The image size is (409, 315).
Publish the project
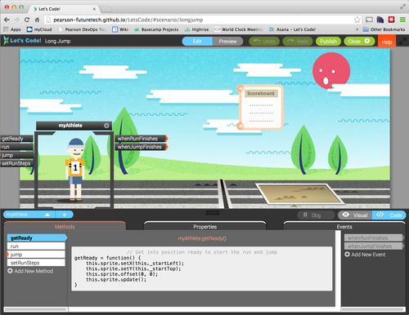(328, 42)
